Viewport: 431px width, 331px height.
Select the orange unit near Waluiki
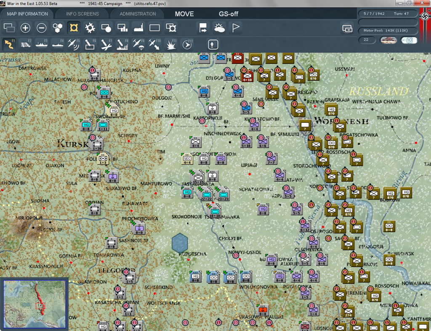[x=263, y=310]
